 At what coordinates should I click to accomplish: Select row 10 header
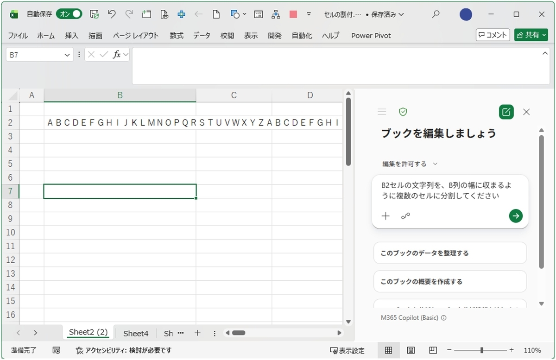tap(11, 233)
